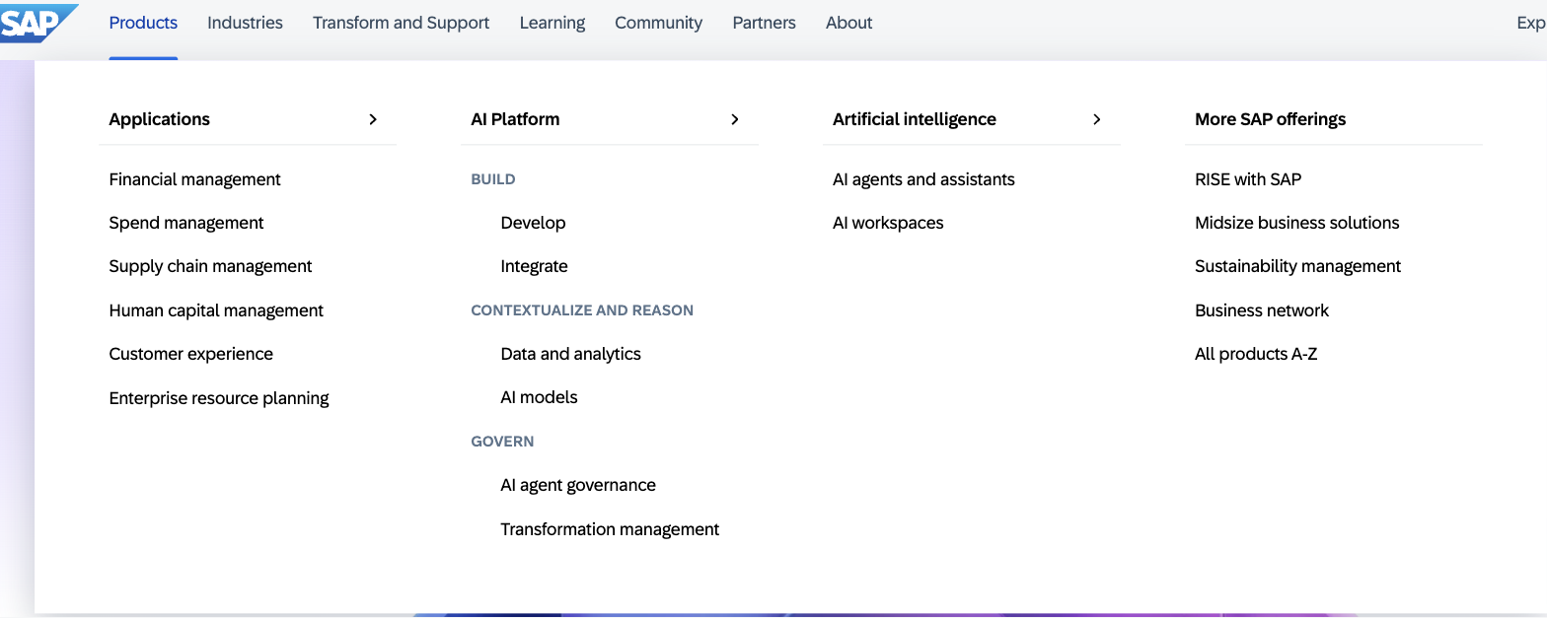Open Financial management
The image size is (1547, 618).
coord(195,179)
